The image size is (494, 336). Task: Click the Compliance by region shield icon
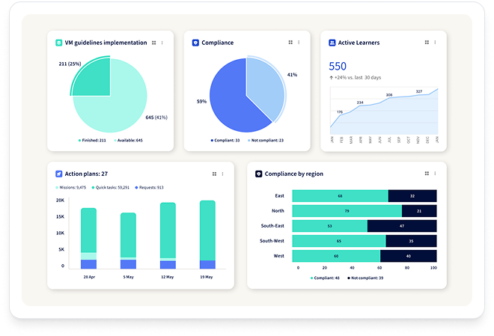pos(259,174)
